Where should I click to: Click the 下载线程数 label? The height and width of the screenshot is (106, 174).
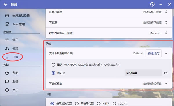click(56, 84)
